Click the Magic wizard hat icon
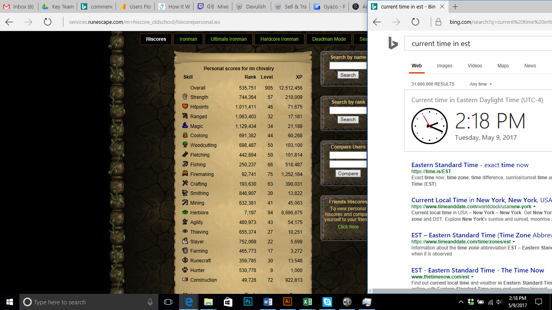Image resolution: width=552 pixels, height=310 pixels. (x=185, y=126)
